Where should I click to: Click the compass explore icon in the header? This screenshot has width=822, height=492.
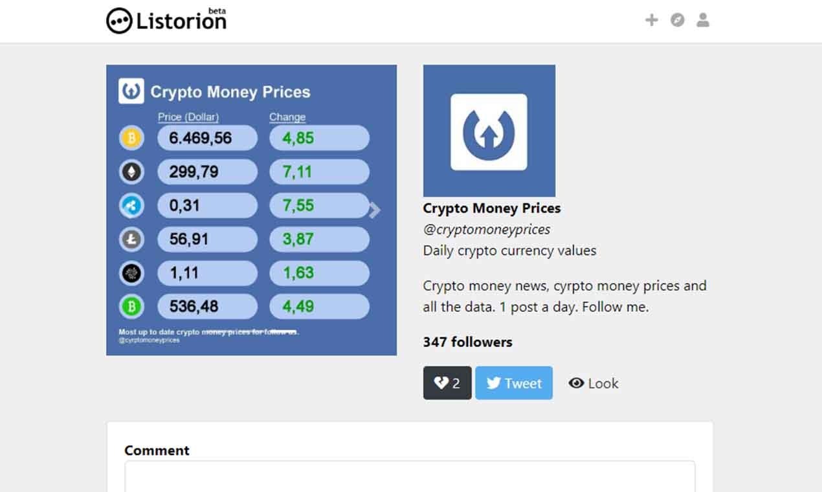[x=677, y=20]
